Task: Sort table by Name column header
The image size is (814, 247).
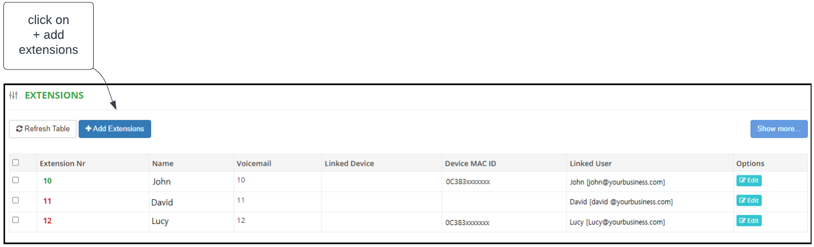Action: [x=163, y=164]
